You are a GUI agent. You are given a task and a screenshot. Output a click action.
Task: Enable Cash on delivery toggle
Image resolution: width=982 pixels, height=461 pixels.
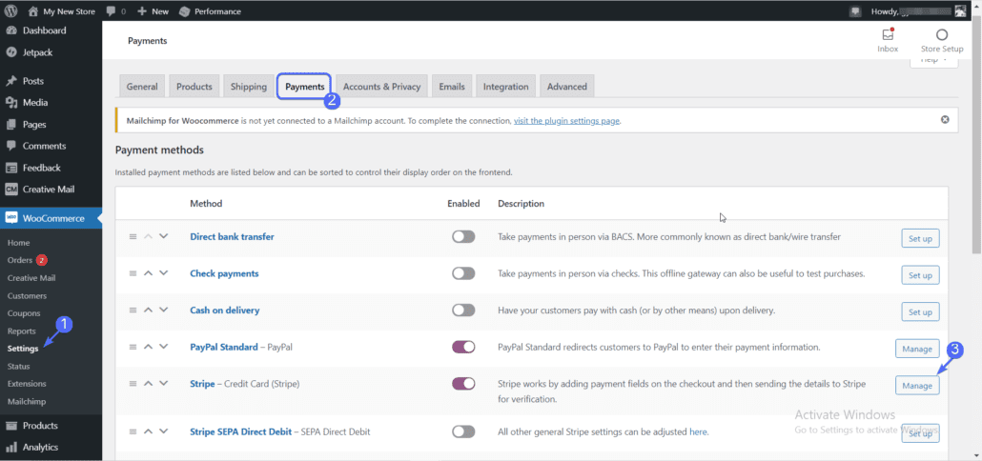(463, 311)
